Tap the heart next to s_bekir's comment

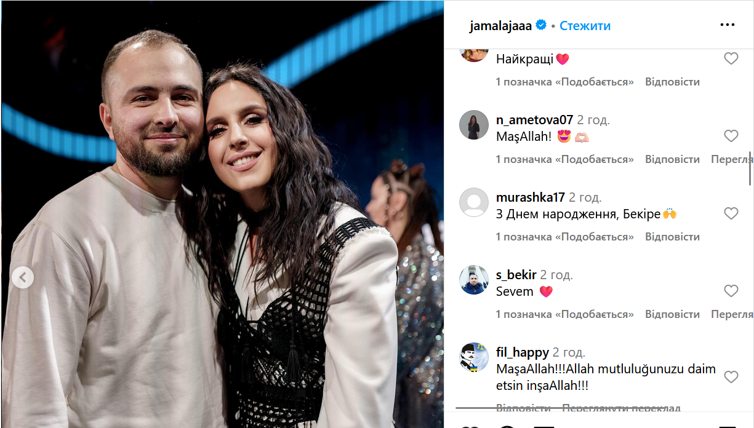731,291
